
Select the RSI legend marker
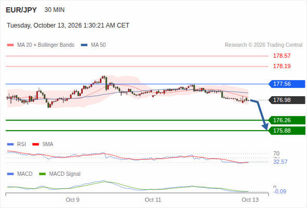point(10,145)
